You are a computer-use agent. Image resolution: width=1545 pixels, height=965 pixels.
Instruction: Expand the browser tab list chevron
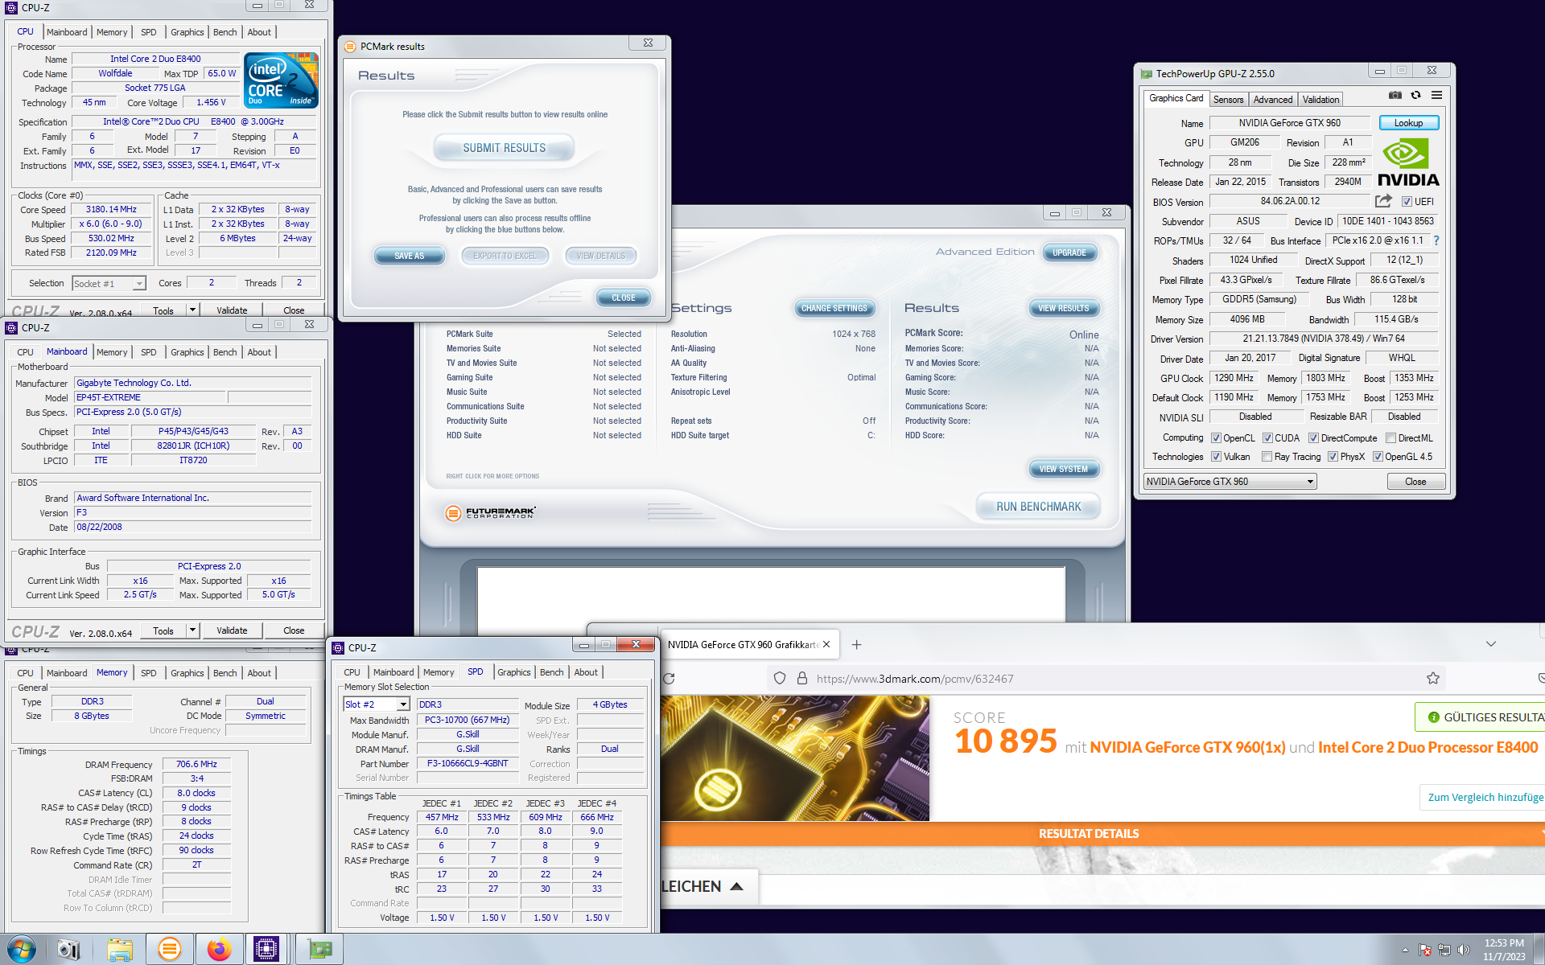[1491, 644]
